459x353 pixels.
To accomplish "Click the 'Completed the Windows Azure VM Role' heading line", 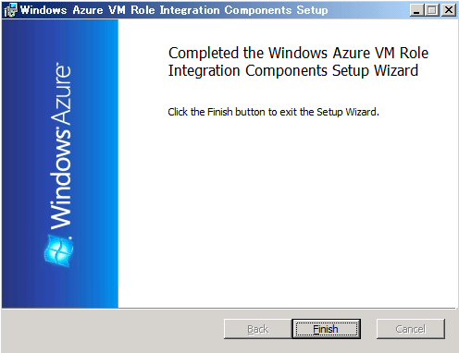I will pos(298,53).
